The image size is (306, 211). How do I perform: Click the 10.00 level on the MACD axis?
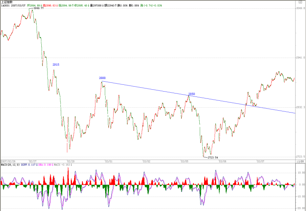301,173
